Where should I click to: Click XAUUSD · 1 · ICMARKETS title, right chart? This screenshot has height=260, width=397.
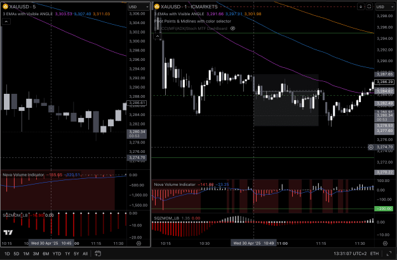coord(189,6)
